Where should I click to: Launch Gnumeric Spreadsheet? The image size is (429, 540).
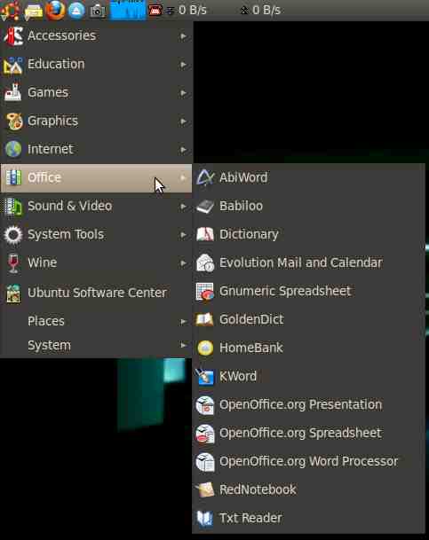[308, 292]
